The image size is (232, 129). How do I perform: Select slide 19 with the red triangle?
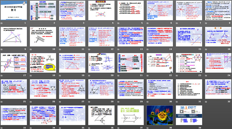[72, 63]
